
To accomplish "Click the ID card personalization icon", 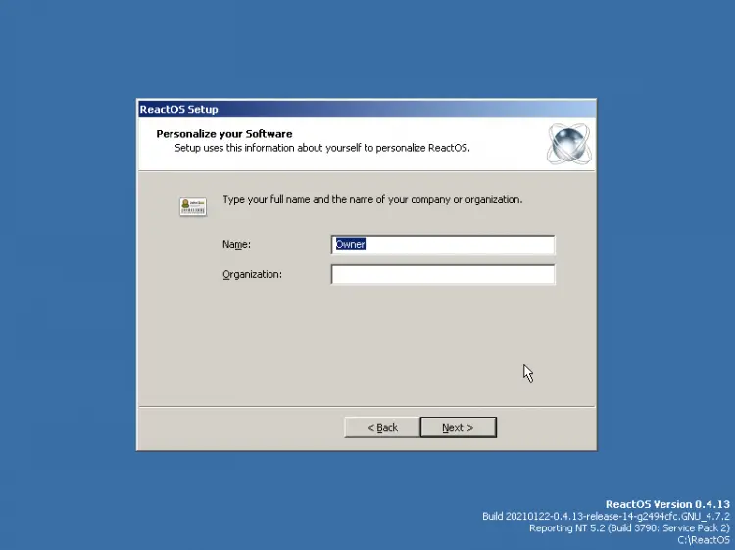I will [x=193, y=206].
